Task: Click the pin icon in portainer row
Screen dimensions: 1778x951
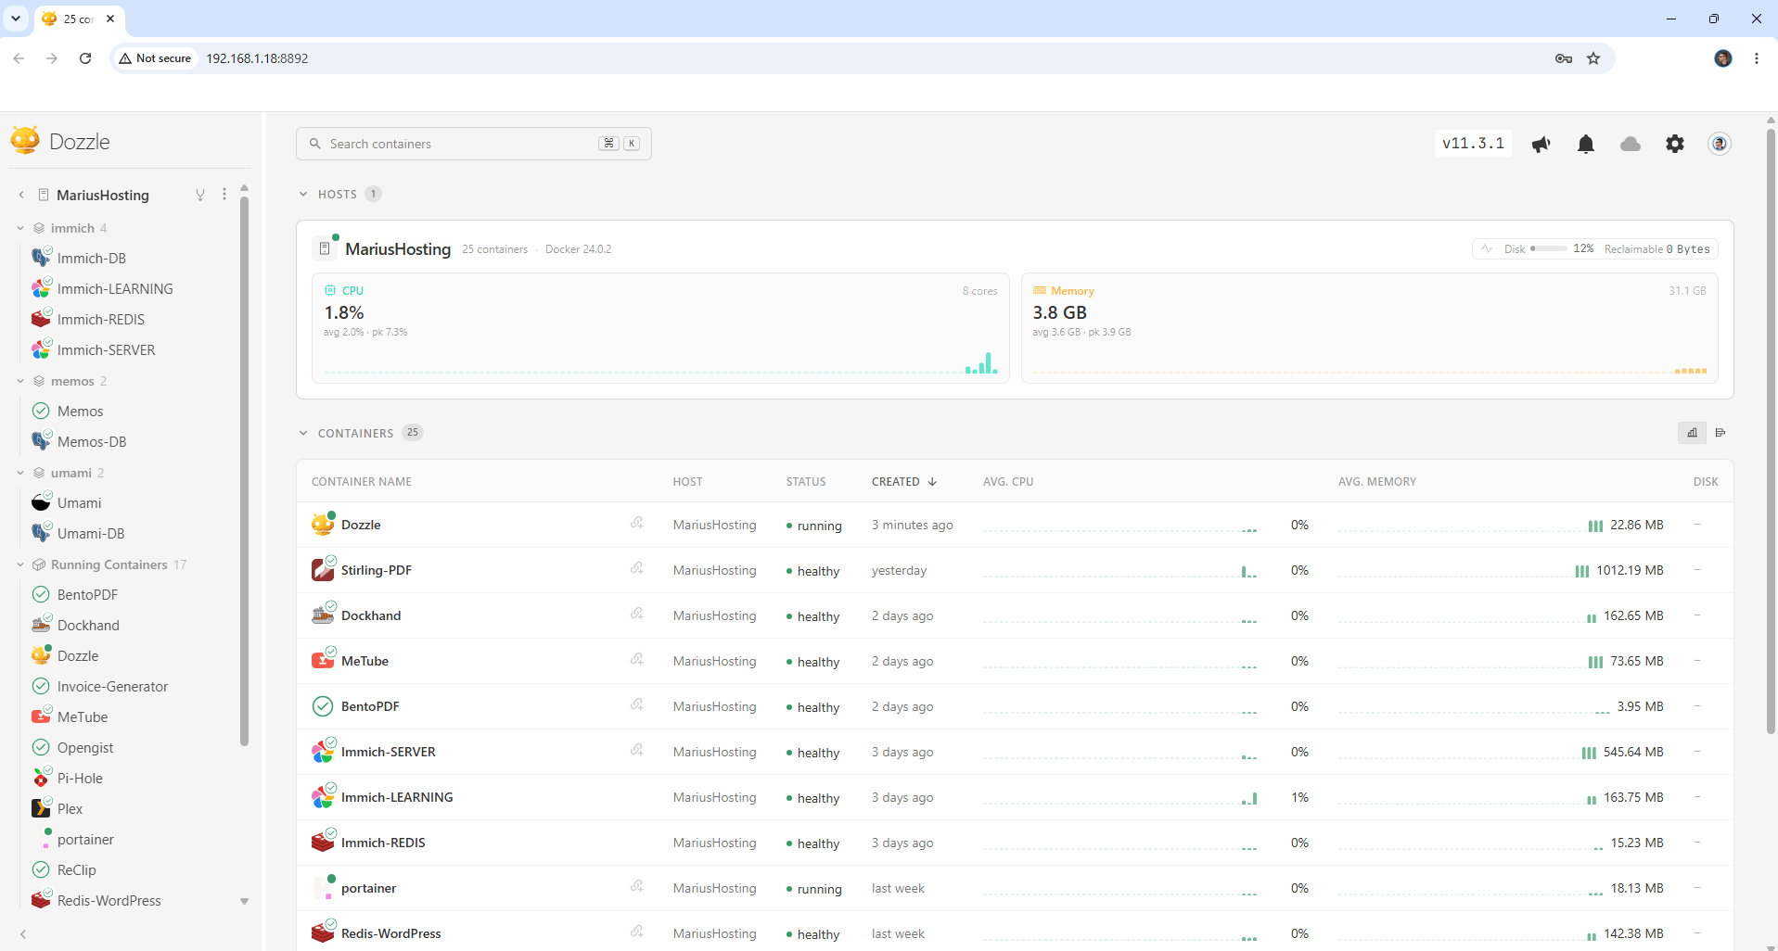Action: 637,886
